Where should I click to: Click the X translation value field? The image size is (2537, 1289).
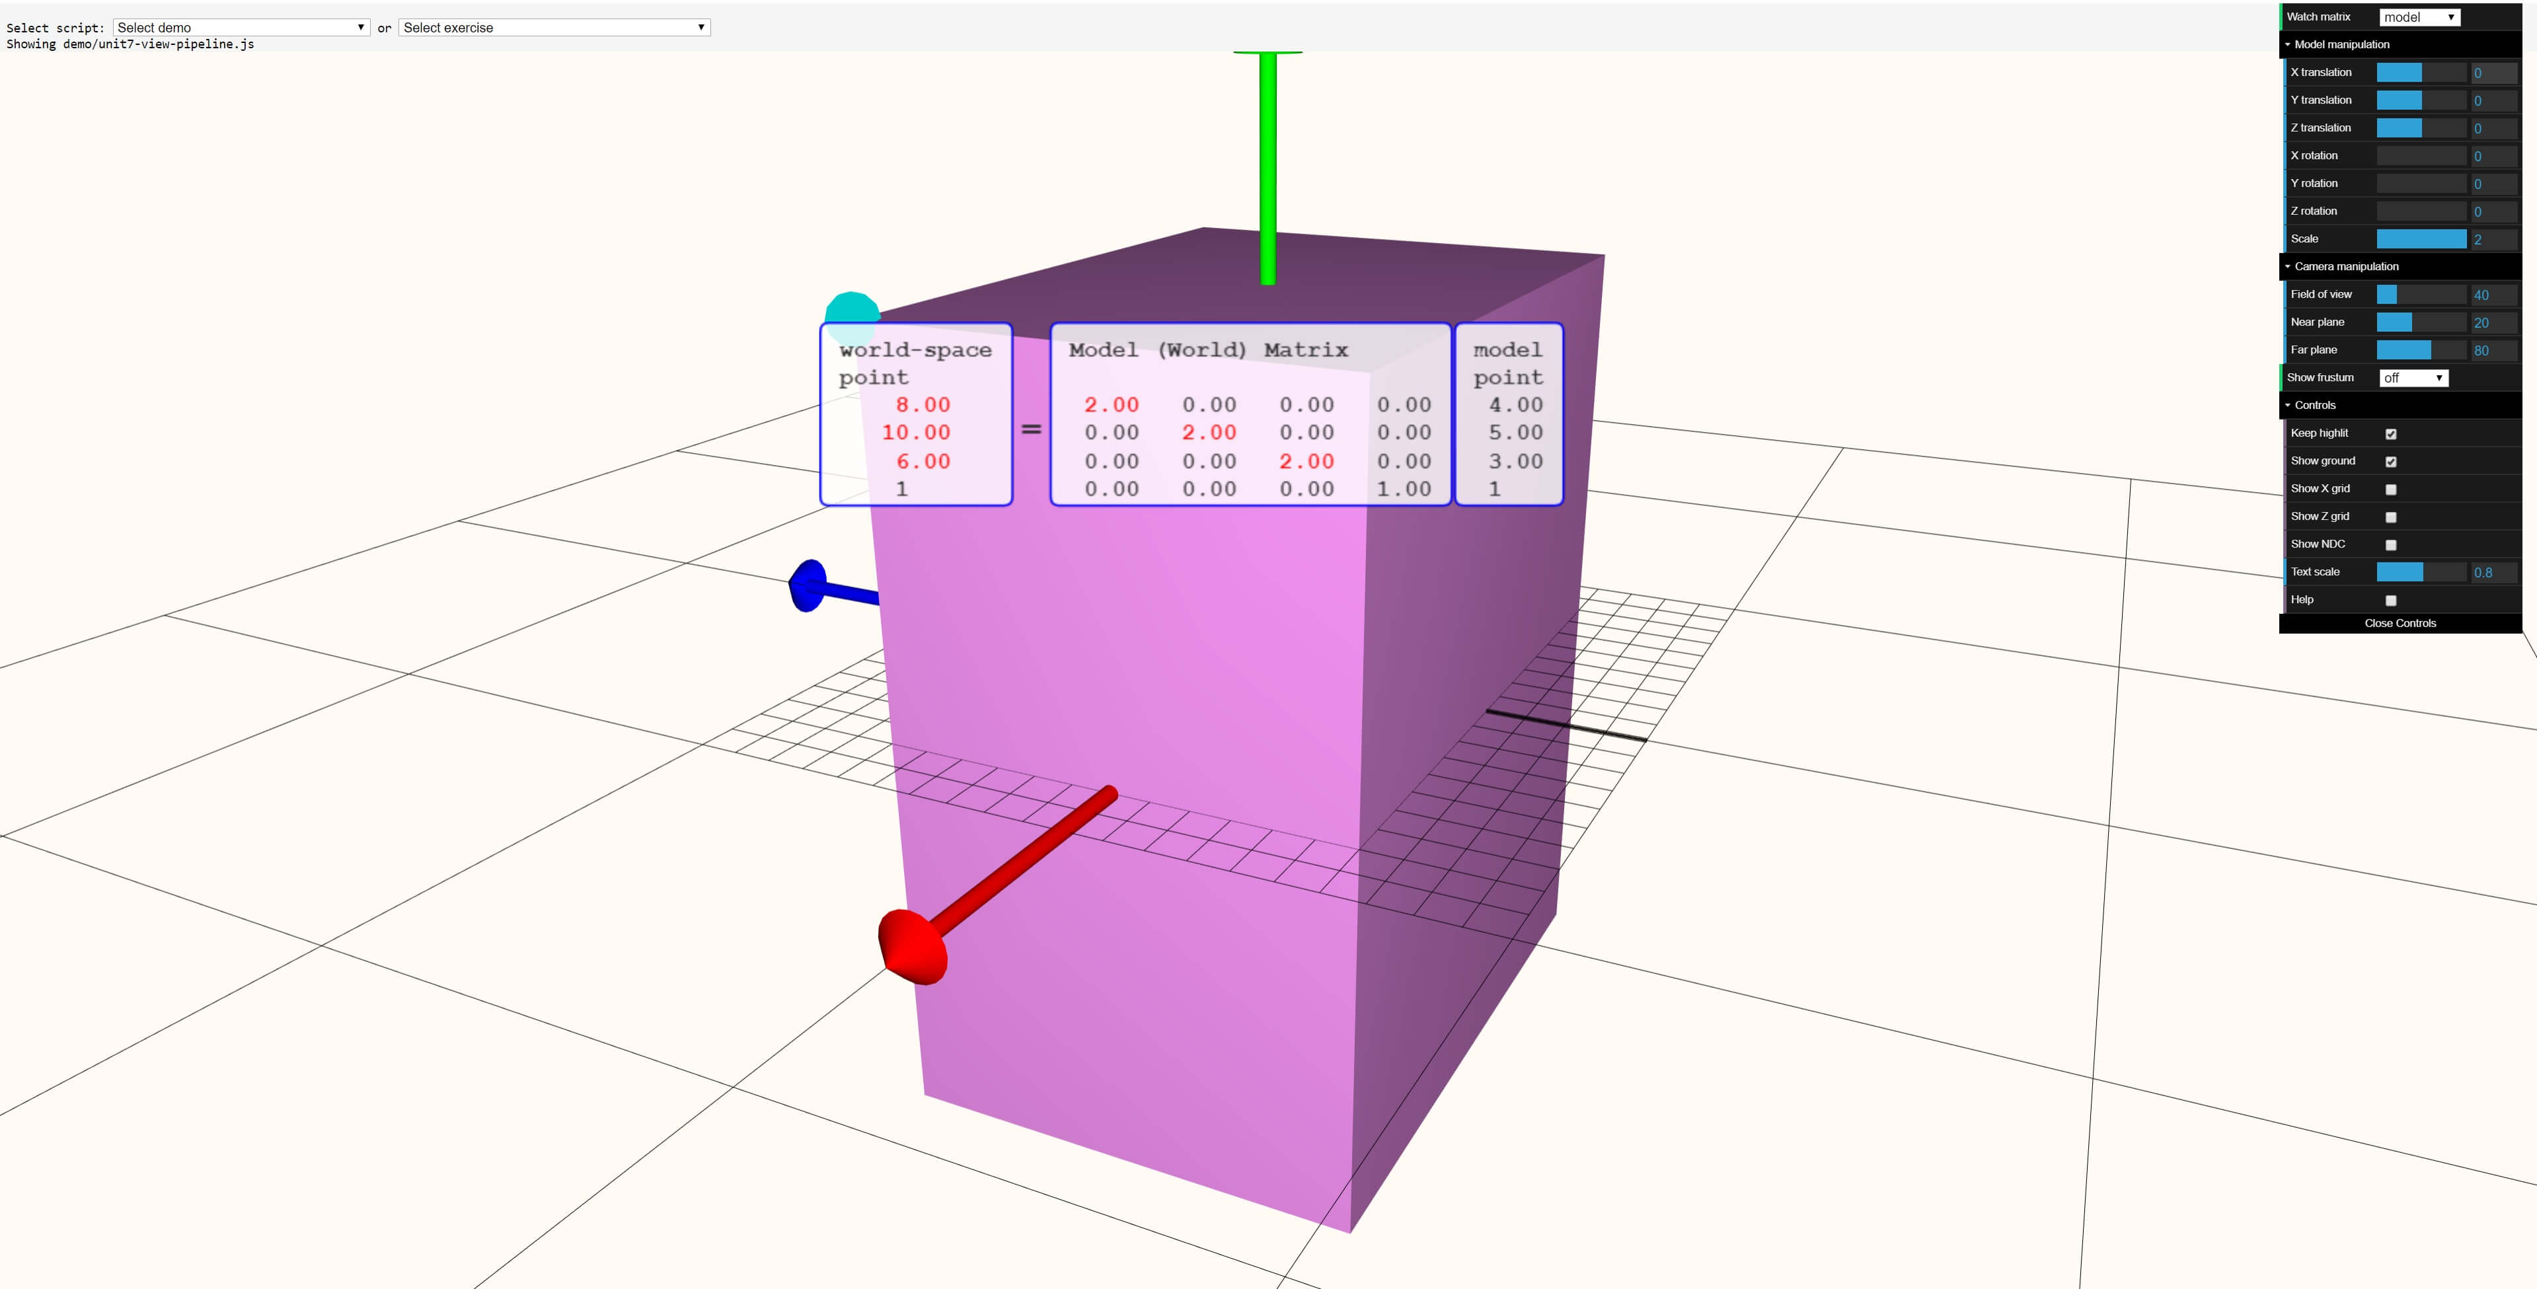pyautogui.click(x=2493, y=72)
